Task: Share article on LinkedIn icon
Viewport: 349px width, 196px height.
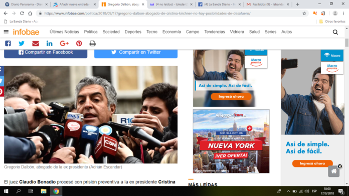Action: pyautogui.click(x=50, y=44)
